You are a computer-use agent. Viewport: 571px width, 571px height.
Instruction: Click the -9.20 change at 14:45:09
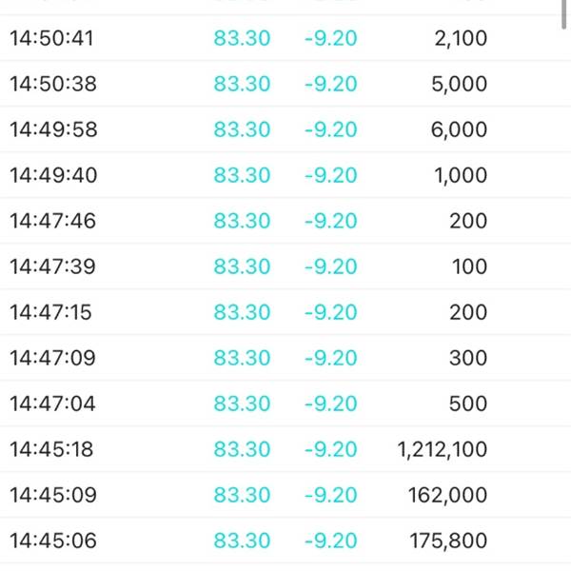click(330, 495)
